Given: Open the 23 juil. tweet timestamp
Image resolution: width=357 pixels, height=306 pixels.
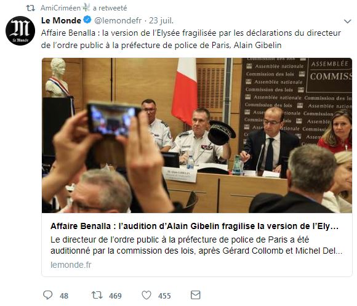Looking at the screenshot, I should (x=161, y=20).
